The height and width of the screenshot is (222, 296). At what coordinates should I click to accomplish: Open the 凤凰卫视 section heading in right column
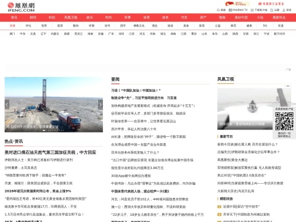click(x=226, y=79)
